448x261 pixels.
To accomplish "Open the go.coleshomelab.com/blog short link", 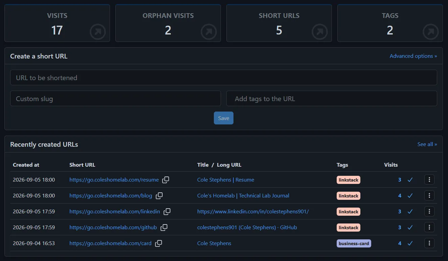I will [111, 196].
